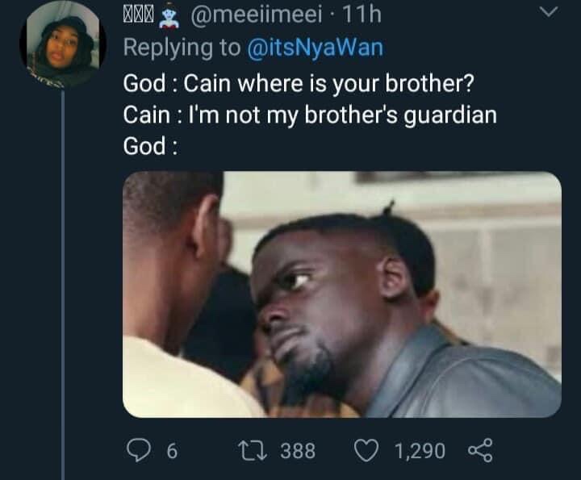Image resolution: width=581 pixels, height=480 pixels.
Task: Click the "Replying to" label
Action: point(182,48)
